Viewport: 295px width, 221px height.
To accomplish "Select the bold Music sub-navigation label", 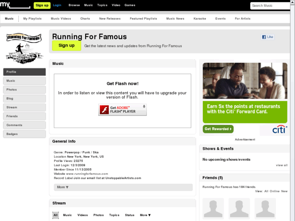I will coord(9,19).
